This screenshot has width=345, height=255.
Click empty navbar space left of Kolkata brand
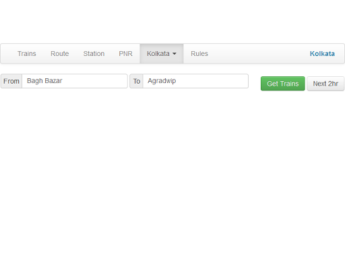click(x=258, y=54)
